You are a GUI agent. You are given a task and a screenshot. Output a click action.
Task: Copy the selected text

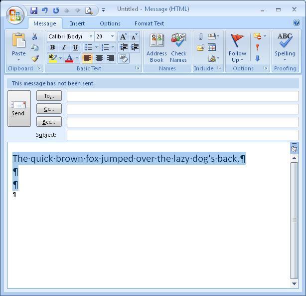pos(35,47)
